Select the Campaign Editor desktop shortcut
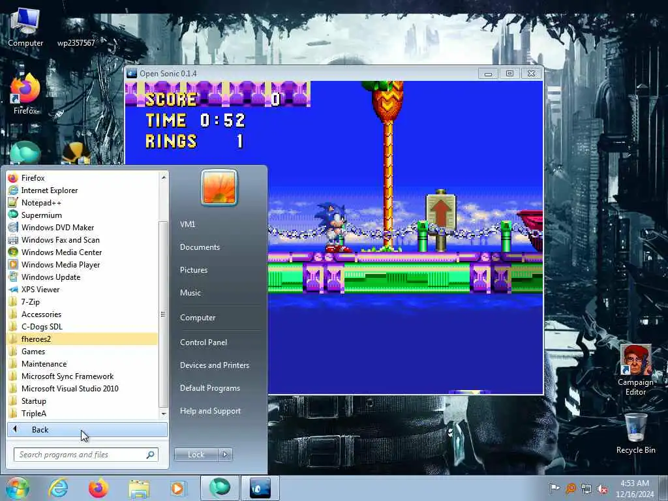 pos(635,371)
